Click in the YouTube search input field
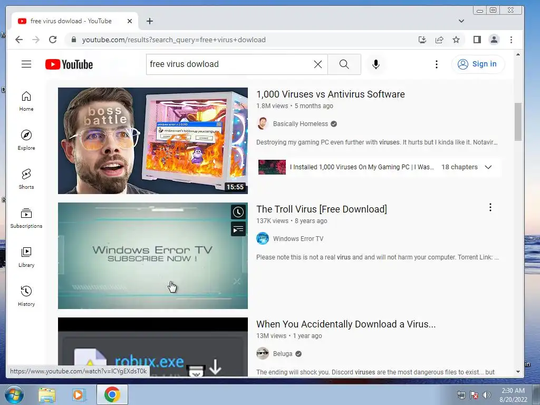 tap(229, 64)
